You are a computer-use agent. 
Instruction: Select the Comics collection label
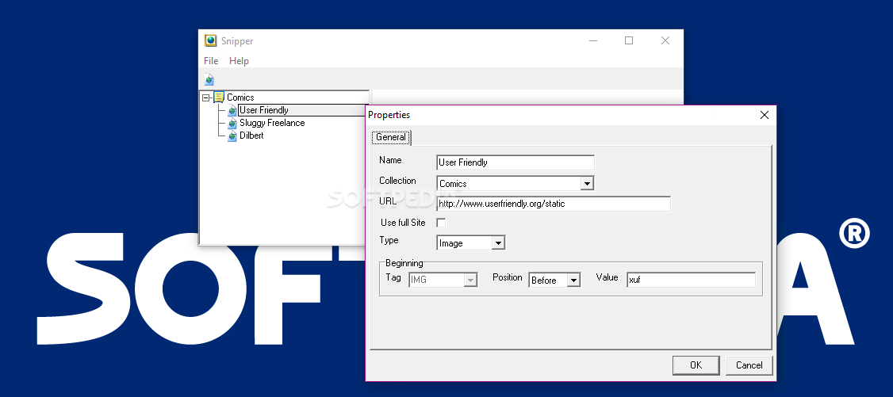coord(240,97)
